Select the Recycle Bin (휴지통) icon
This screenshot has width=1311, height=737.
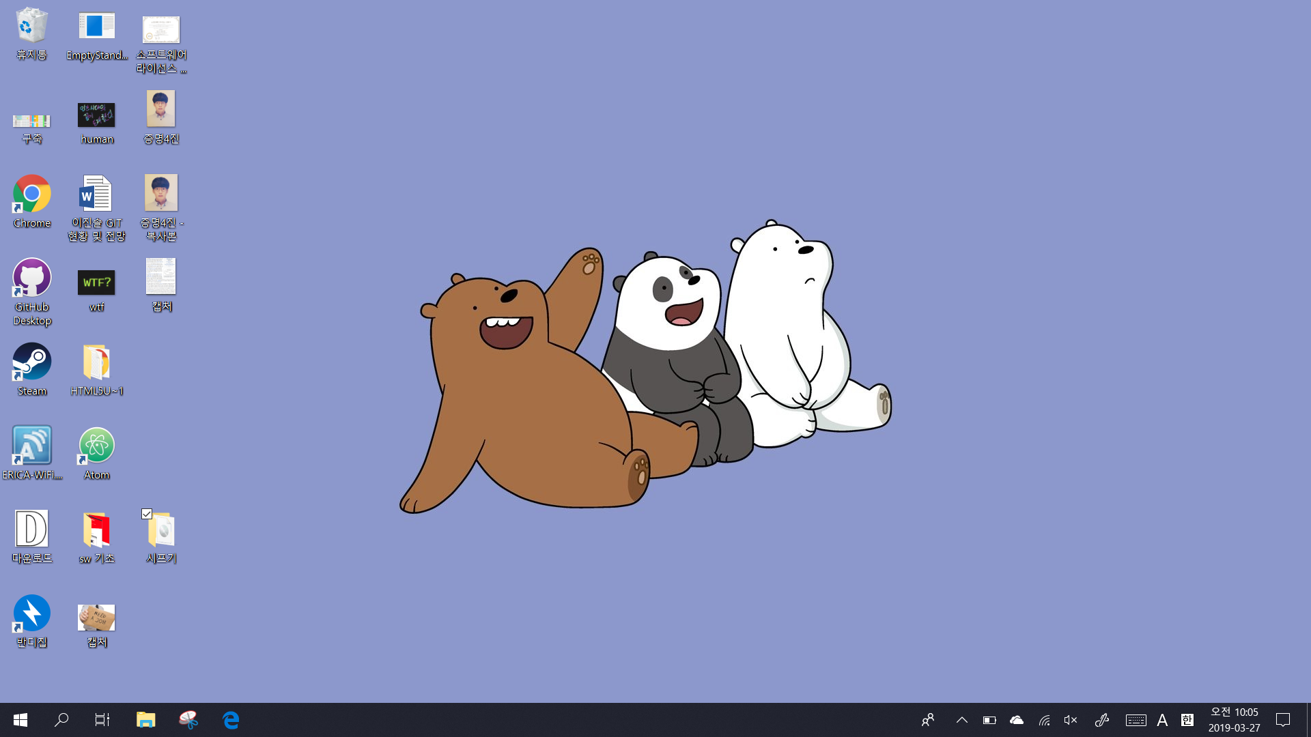click(x=31, y=26)
